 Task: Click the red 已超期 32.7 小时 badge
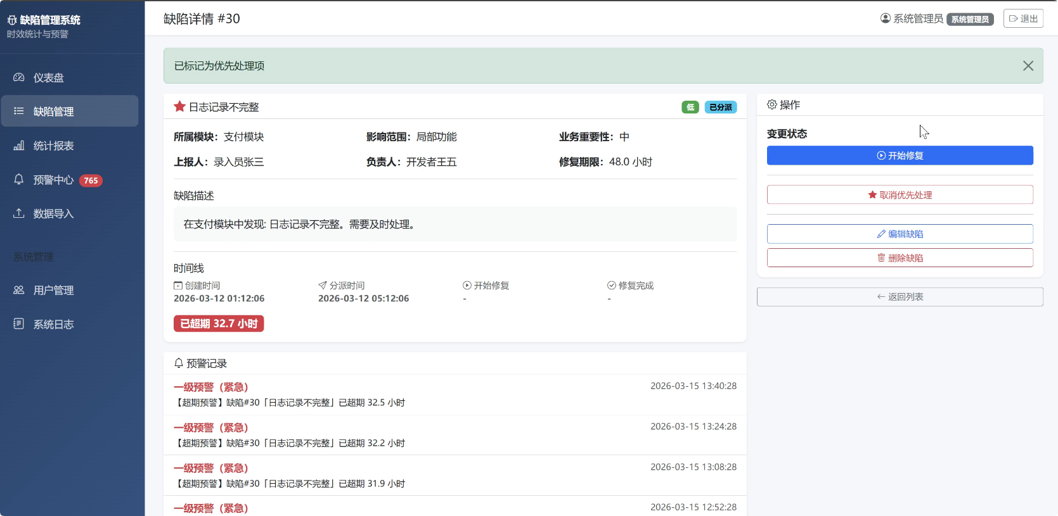219,324
